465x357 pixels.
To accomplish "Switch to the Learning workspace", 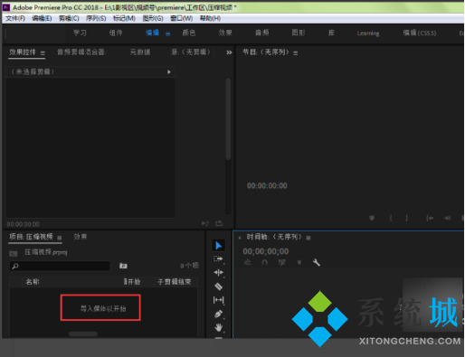I will pos(368,33).
